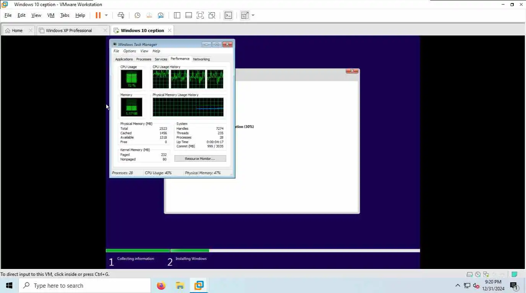526x293 pixels.
Task: Click the 'Installing Windows' setup step label
Action: [x=191, y=259]
